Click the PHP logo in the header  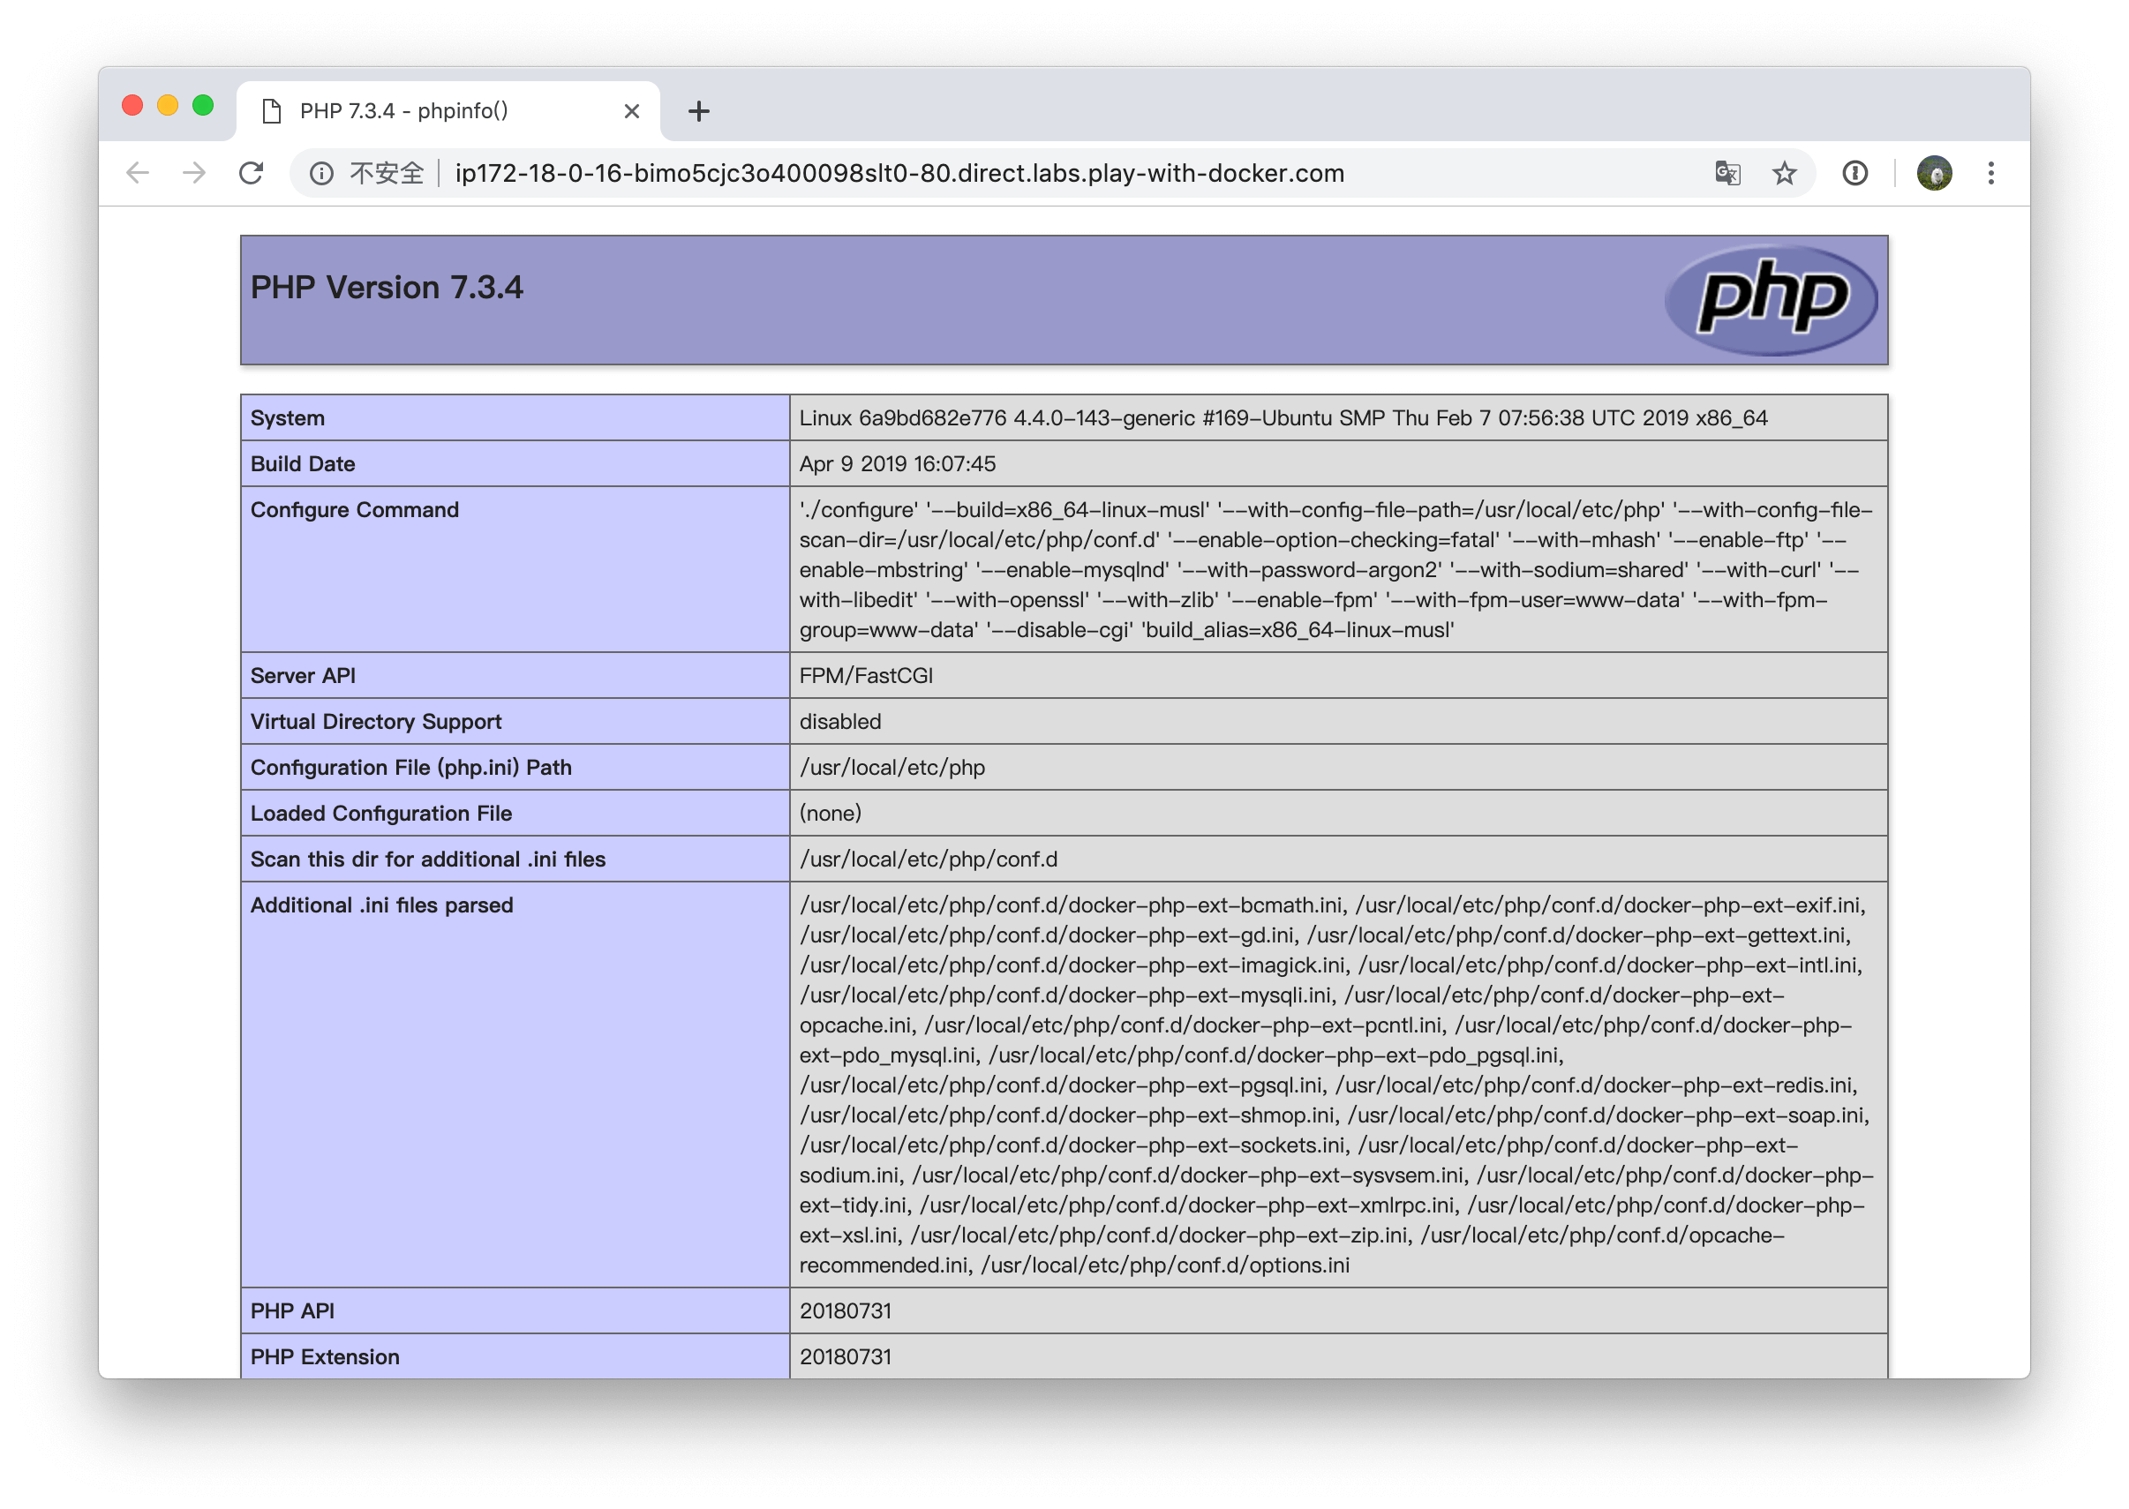pyautogui.click(x=1771, y=299)
